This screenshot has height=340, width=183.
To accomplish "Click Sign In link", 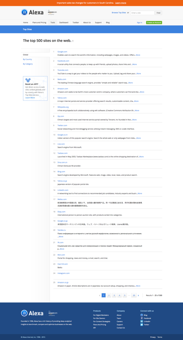I will coord(140,23).
